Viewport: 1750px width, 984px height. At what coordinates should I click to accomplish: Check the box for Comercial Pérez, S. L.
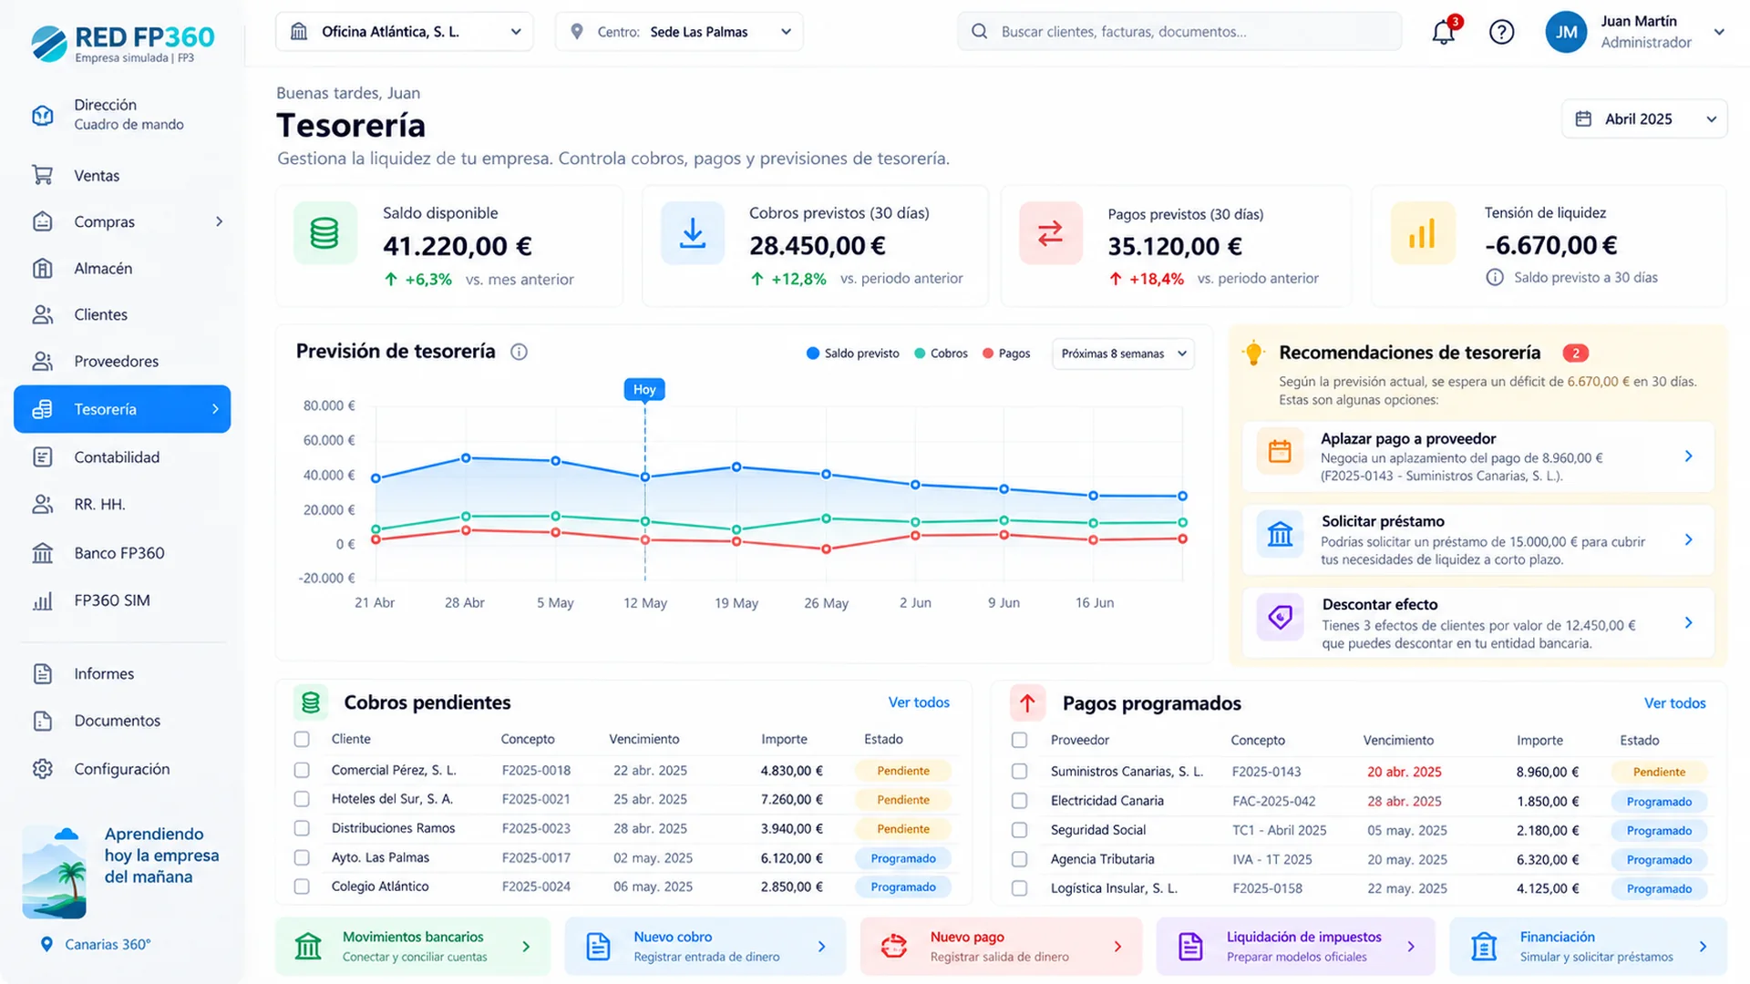tap(302, 770)
